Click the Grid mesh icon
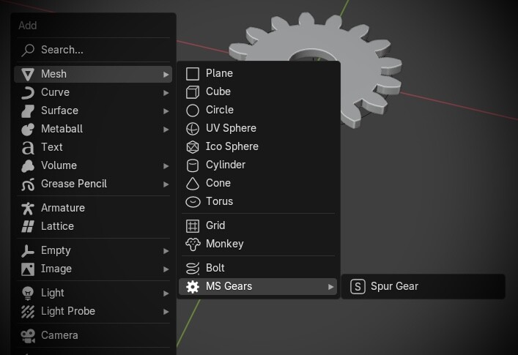The width and height of the screenshot is (518, 355). pos(193,226)
